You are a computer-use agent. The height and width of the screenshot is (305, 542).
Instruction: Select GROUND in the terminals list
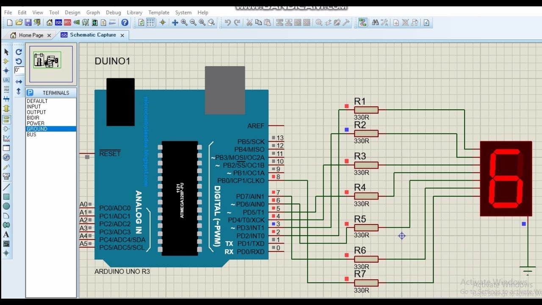click(x=51, y=129)
